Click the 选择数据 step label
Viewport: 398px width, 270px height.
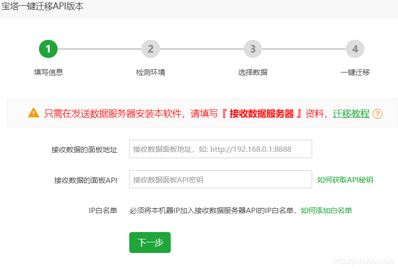coord(253,72)
